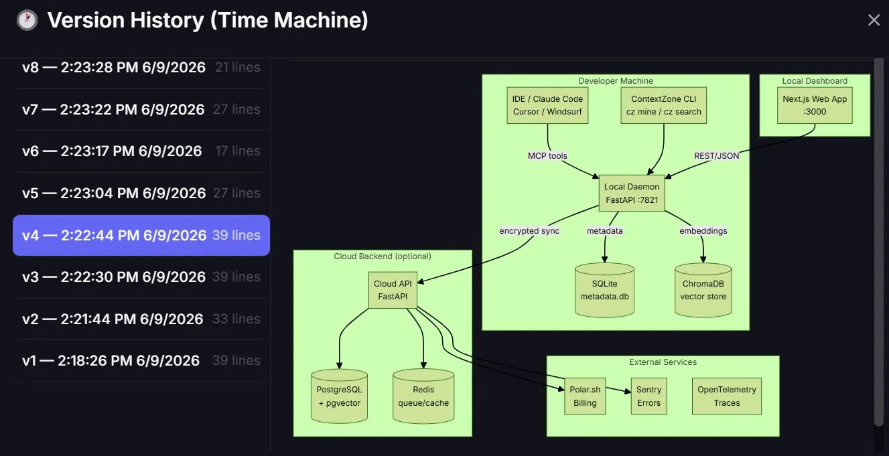
Task: Click the Sentry Errors node
Action: click(x=648, y=396)
